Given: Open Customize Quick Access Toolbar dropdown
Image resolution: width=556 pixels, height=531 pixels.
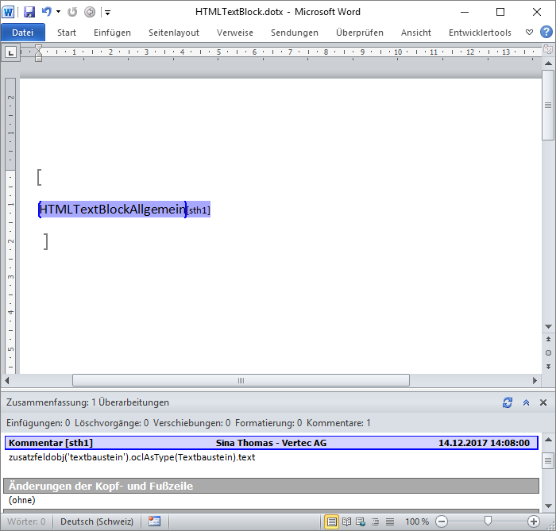Looking at the screenshot, I should tap(107, 12).
